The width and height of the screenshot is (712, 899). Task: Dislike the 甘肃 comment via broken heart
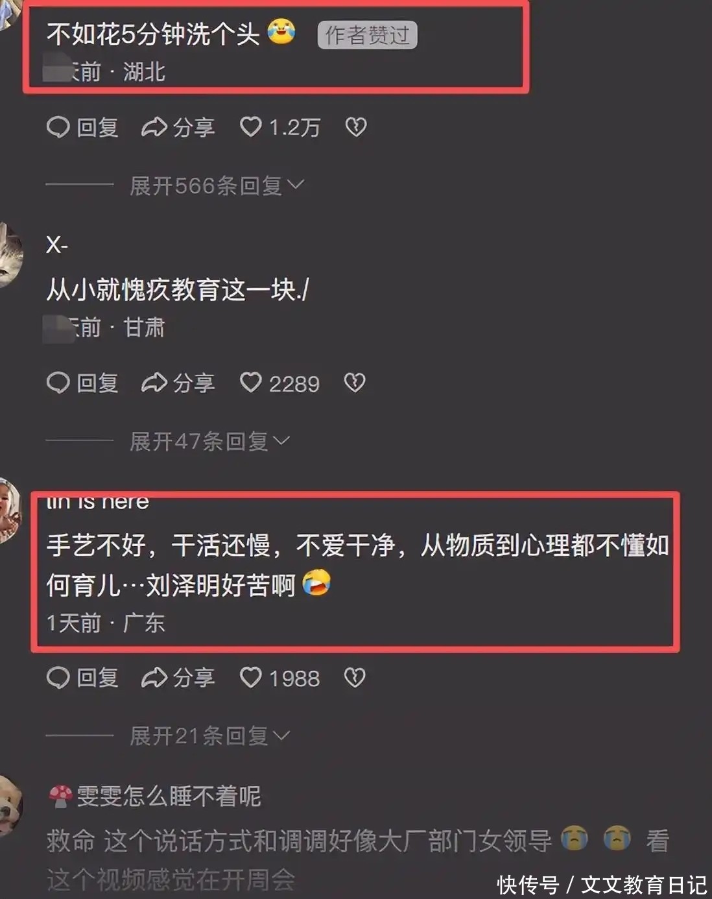[x=355, y=383]
